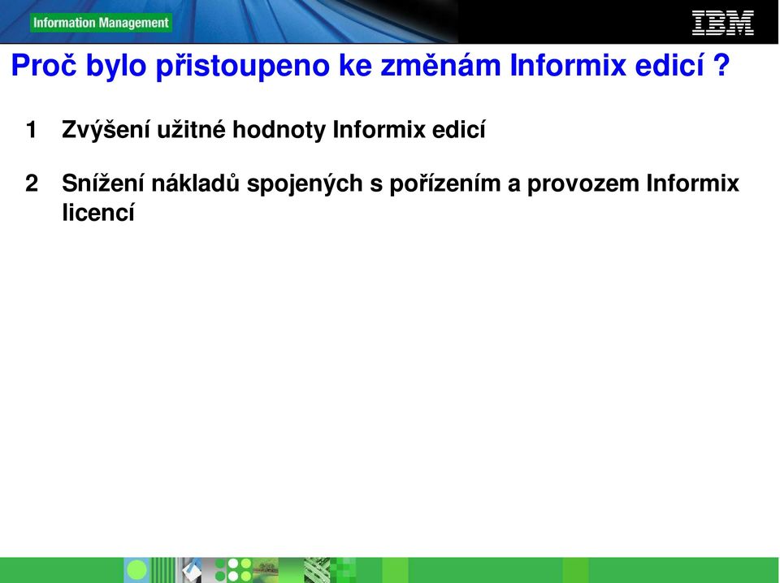
Task: Select the slide title 'Proč bylo přistoupeno ke změnám Informix edicí ?'
Action: (370, 66)
